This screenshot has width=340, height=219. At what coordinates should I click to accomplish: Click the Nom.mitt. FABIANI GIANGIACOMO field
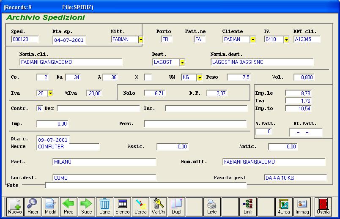point(274,162)
